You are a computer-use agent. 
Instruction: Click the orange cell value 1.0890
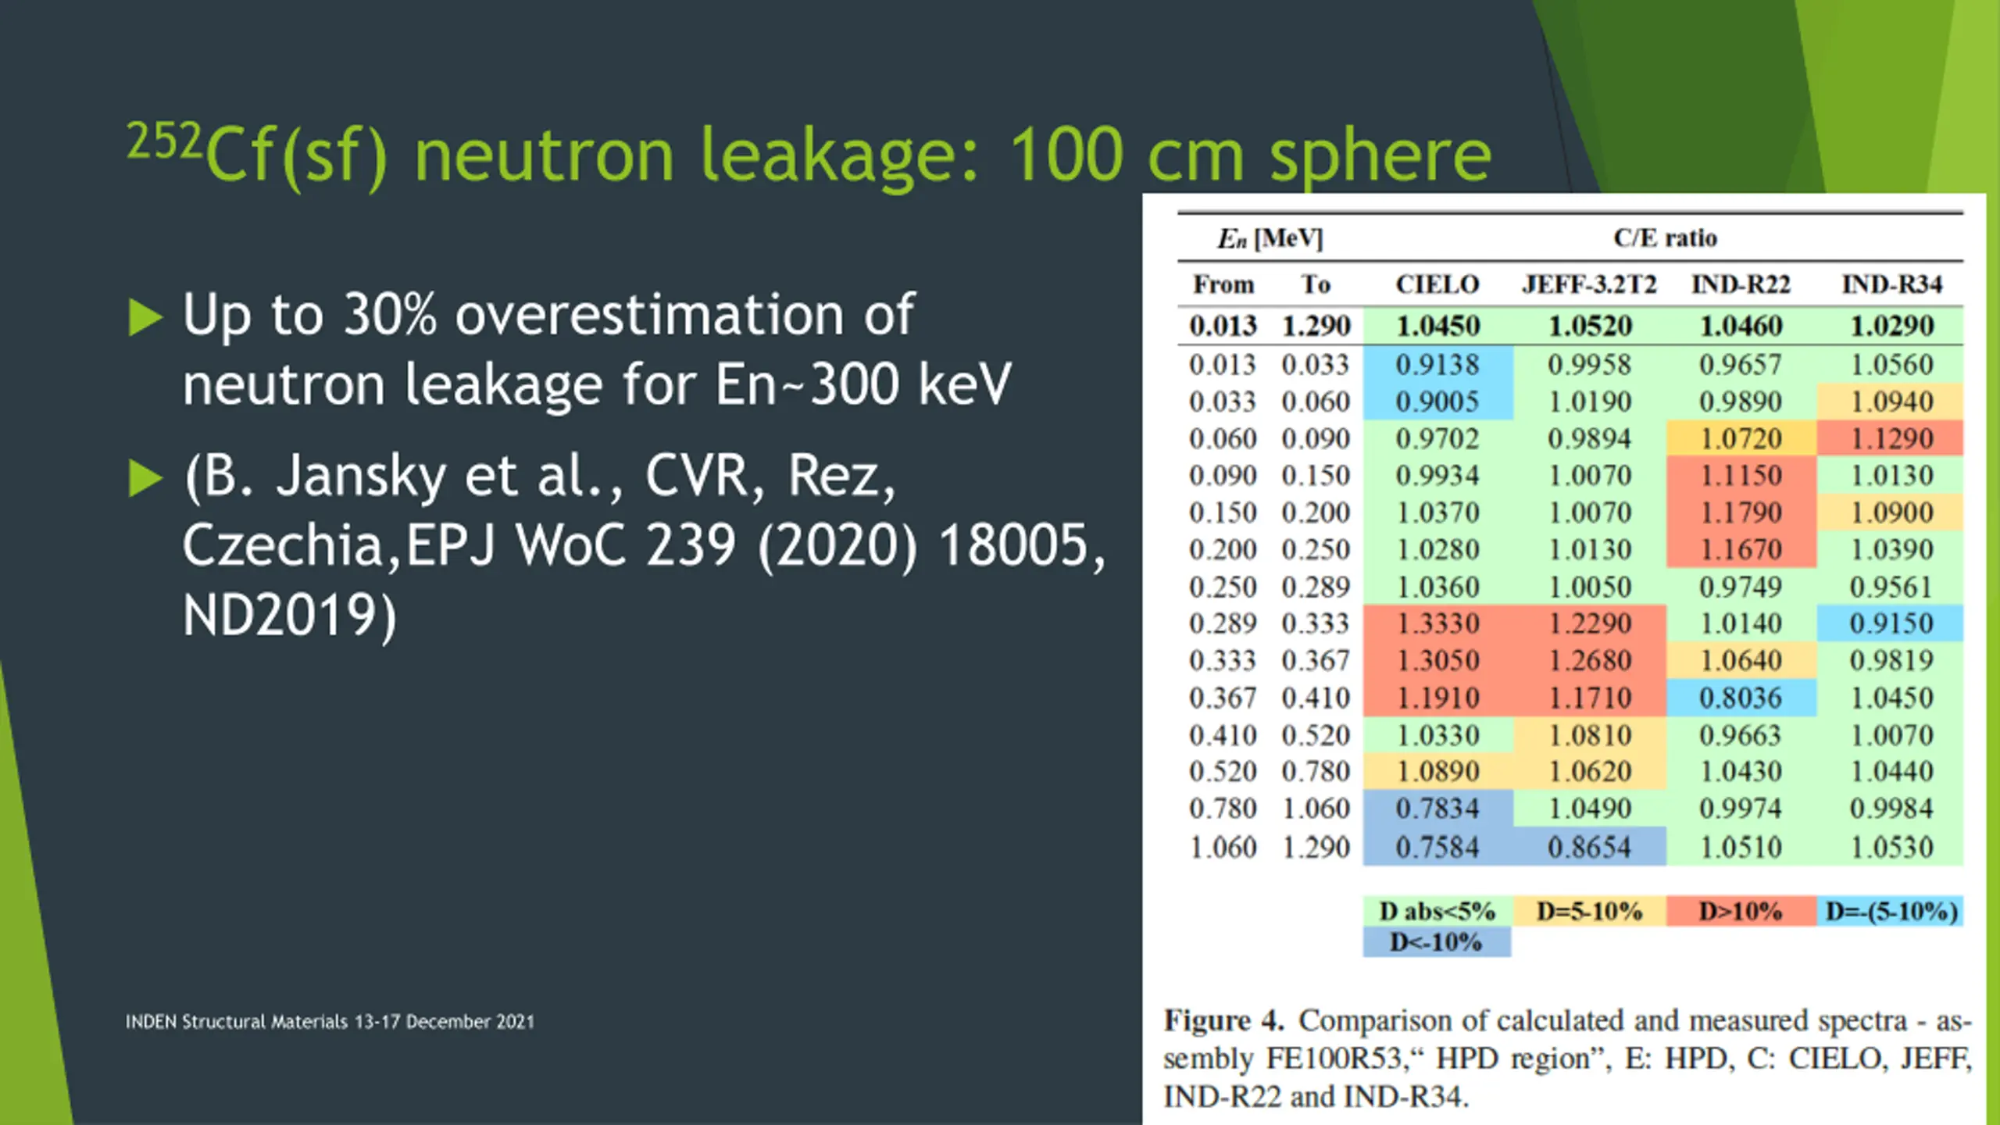pos(1437,772)
